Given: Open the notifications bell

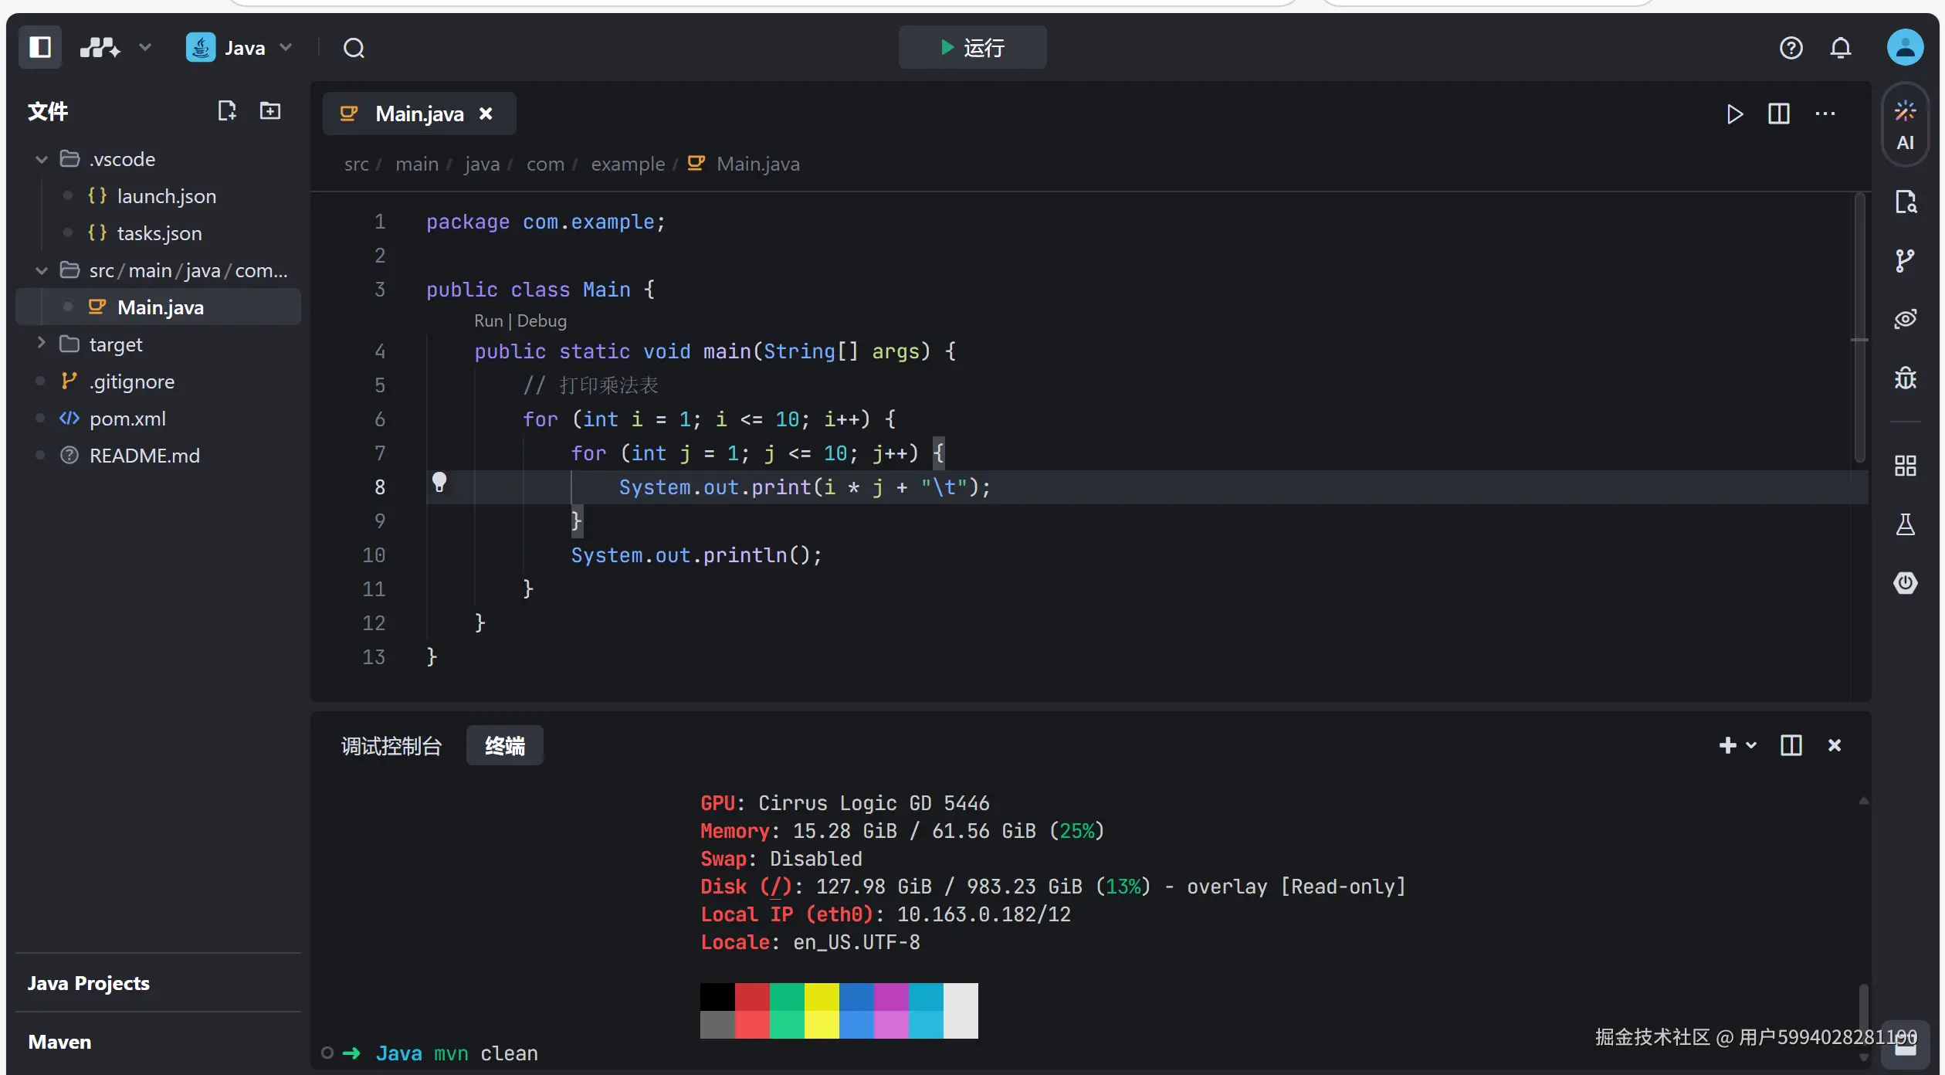Looking at the screenshot, I should [1840, 48].
